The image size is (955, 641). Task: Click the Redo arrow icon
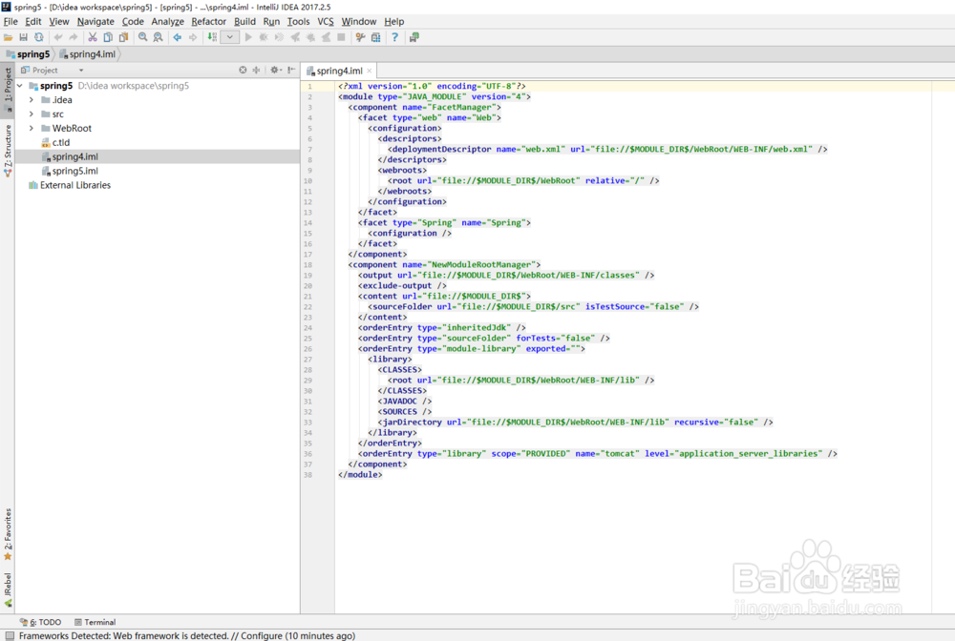point(74,38)
